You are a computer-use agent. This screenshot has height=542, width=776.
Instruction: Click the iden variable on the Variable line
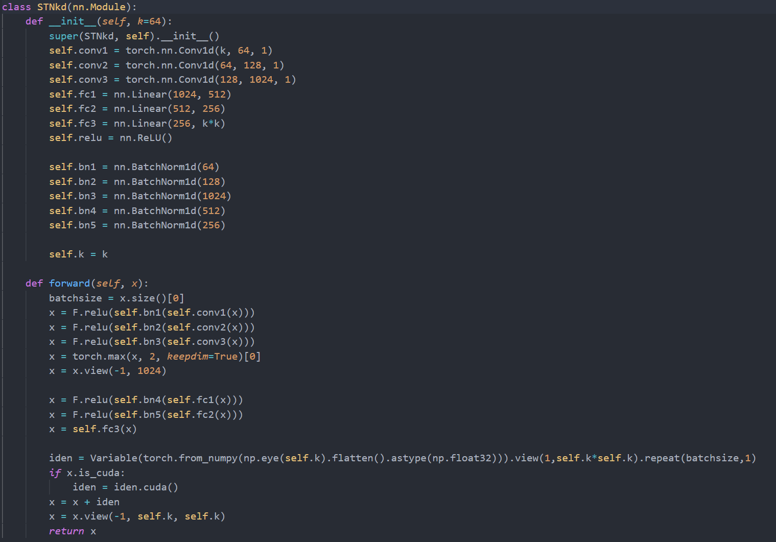click(60, 458)
